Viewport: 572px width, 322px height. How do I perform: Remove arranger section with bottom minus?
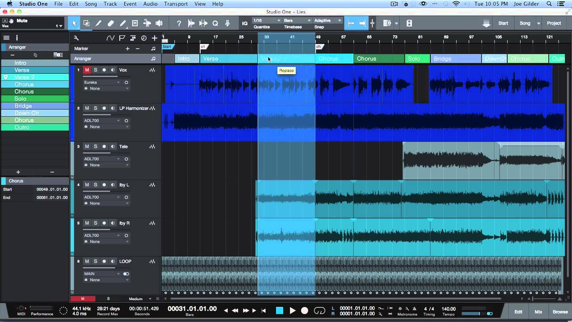[x=52, y=172]
